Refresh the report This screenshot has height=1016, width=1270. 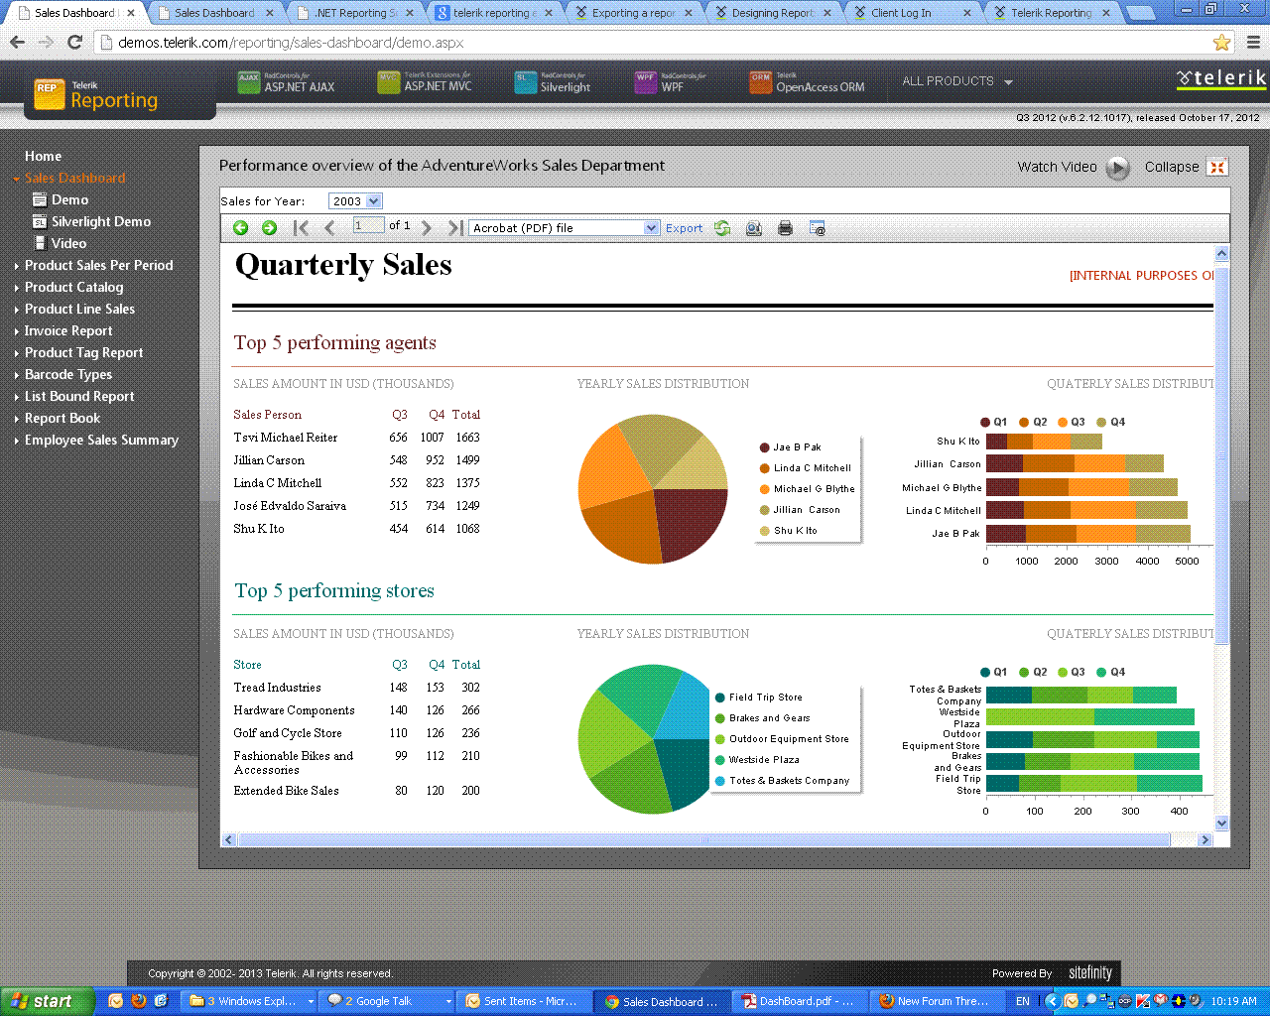722,228
